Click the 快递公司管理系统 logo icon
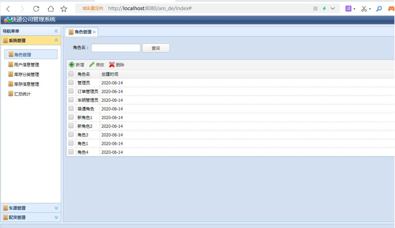395x228 pixels. 7,20
